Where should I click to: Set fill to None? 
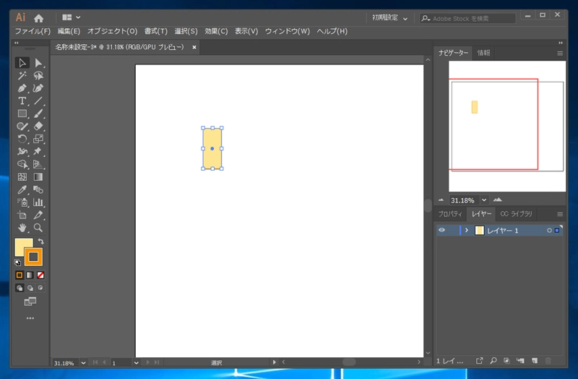point(40,275)
